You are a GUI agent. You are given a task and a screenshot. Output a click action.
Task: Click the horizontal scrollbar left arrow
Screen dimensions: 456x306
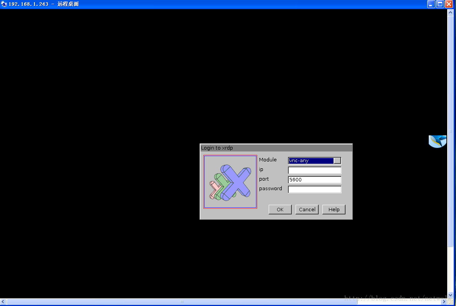[x=3, y=302]
